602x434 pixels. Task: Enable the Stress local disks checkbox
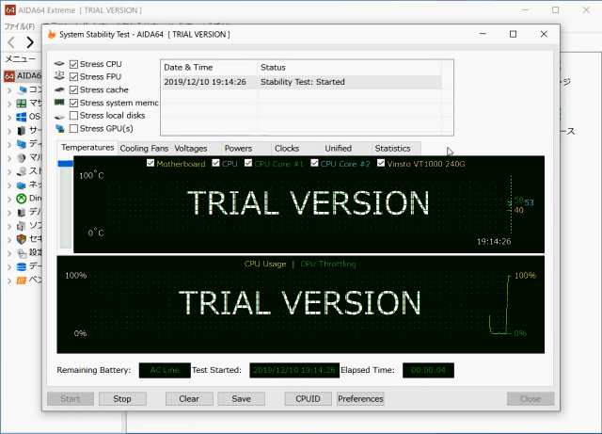(x=74, y=116)
